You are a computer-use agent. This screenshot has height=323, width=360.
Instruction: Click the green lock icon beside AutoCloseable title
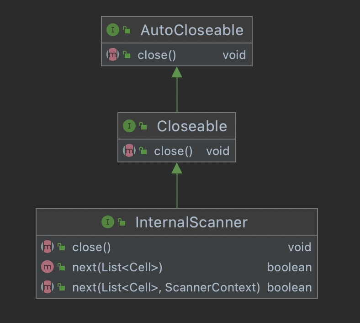(x=127, y=31)
